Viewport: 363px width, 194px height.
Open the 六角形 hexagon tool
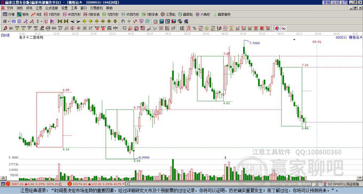point(203,14)
